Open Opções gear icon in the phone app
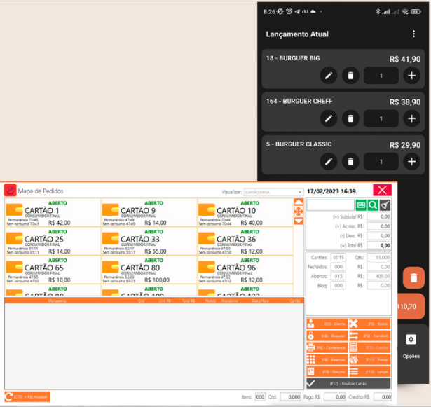Screen dimensions: 431x407 point(411,339)
